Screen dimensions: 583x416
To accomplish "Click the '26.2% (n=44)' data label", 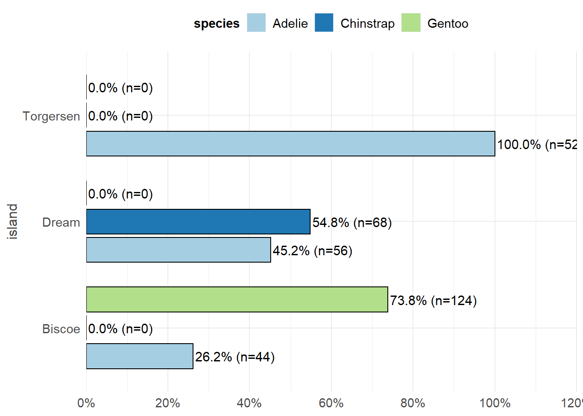I will (x=235, y=357).
